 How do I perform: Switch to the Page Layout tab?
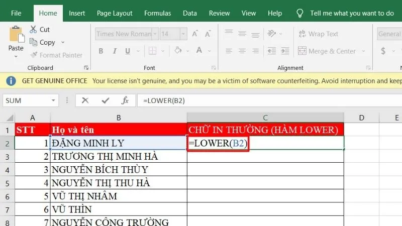coord(115,13)
